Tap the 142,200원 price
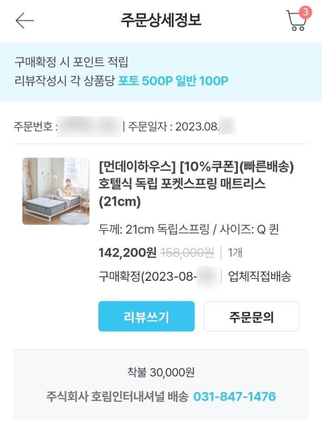The height and width of the screenshot is (445, 322). (127, 253)
